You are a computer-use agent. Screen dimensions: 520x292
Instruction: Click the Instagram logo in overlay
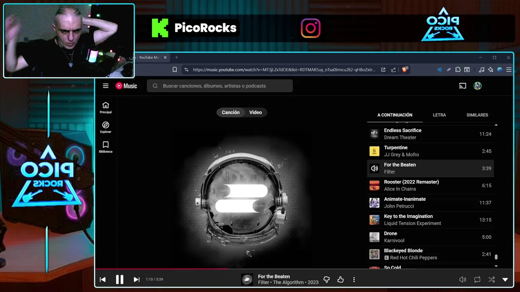[311, 28]
